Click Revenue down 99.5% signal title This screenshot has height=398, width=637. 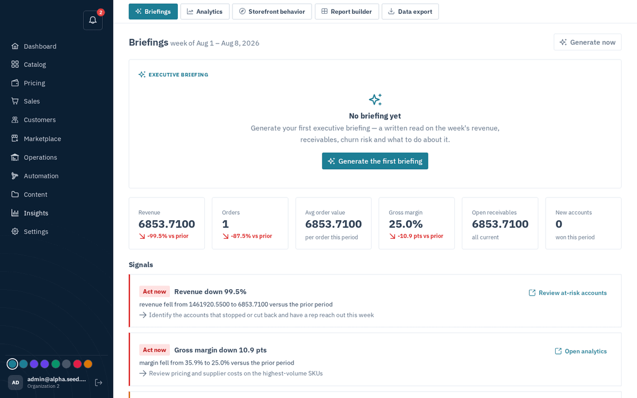click(x=210, y=291)
